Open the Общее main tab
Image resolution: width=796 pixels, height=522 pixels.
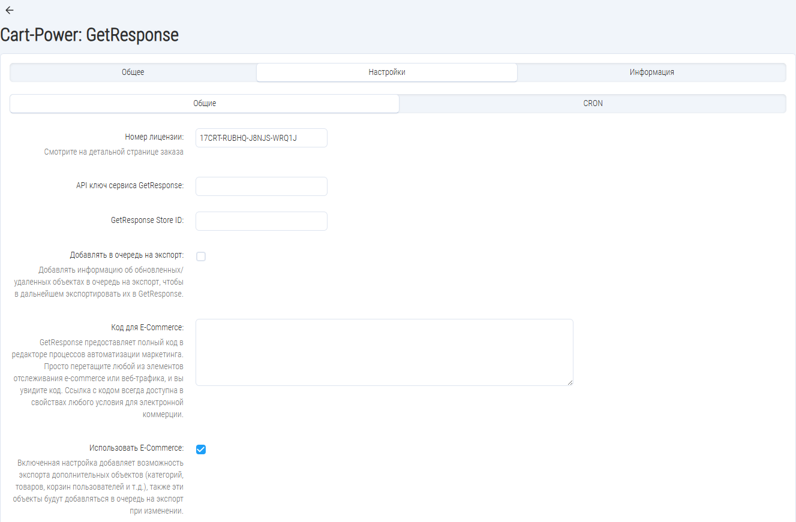click(133, 72)
